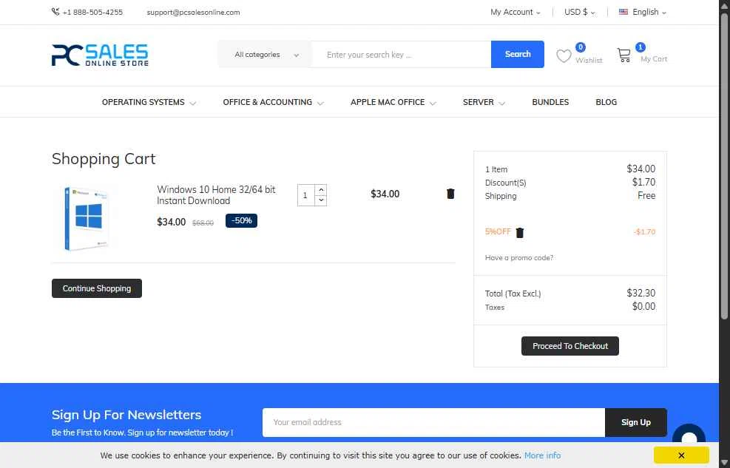Focus the newsletter email address field
730x468 pixels.
434,422
